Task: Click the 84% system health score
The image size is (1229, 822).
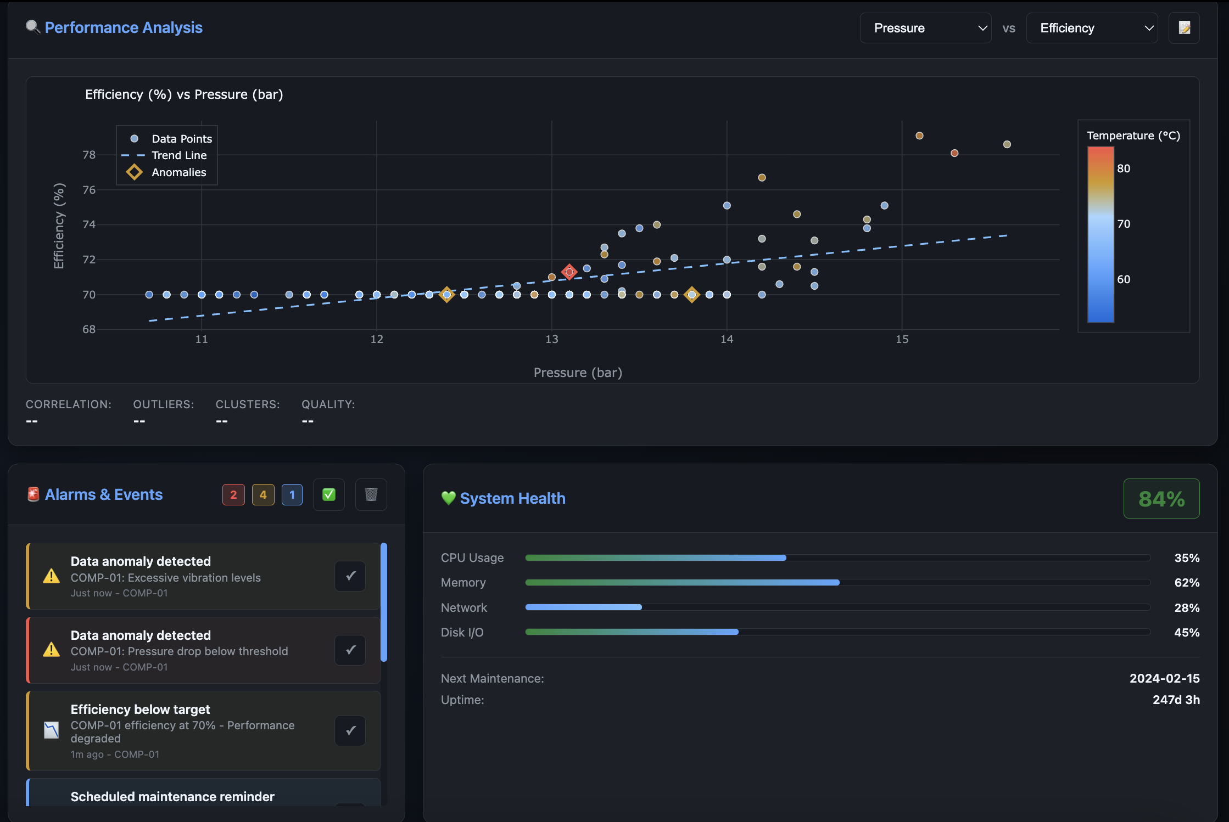Action: (x=1161, y=498)
